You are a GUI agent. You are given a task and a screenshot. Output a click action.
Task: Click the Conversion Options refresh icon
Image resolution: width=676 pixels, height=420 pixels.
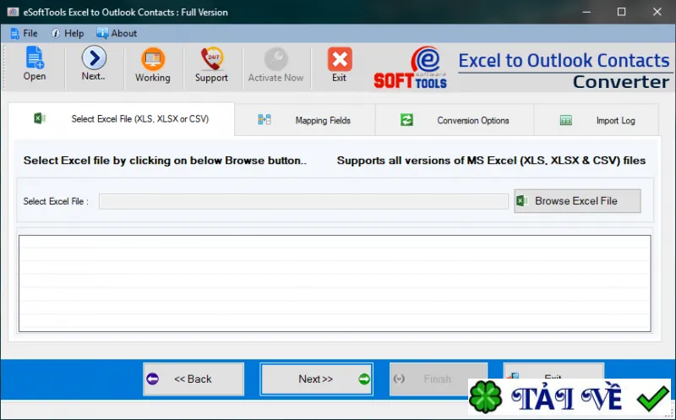(x=406, y=119)
